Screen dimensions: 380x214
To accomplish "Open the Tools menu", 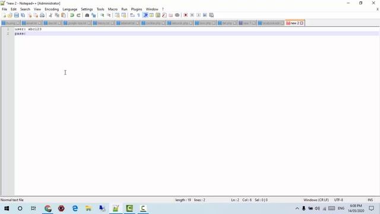I will (100, 10).
